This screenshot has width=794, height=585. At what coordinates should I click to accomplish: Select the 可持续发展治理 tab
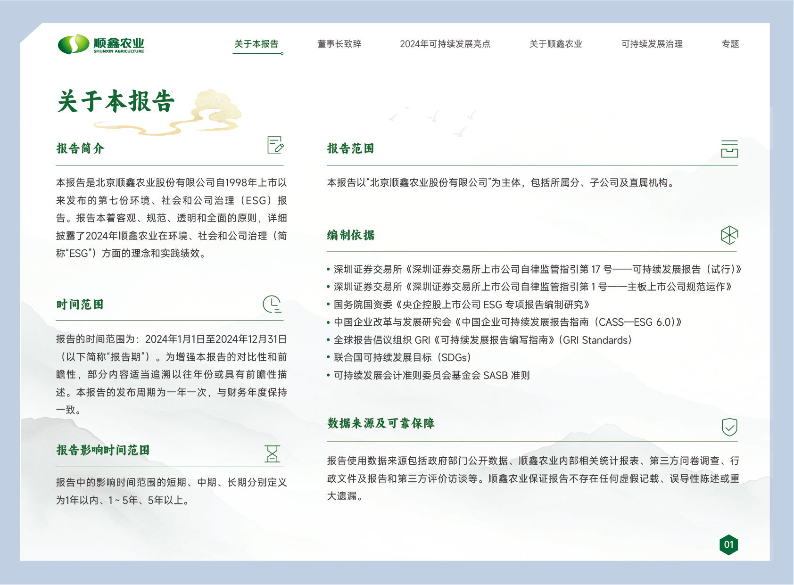(652, 44)
